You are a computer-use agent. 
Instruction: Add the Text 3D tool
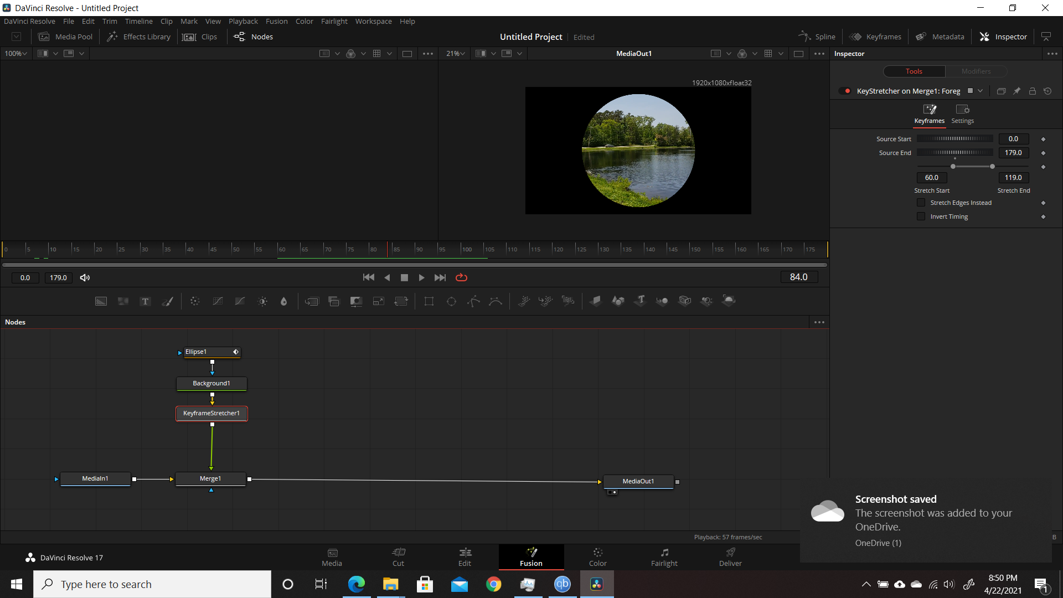tap(641, 301)
